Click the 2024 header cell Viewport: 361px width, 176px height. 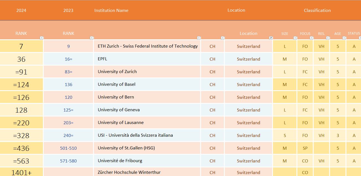pos(21,11)
